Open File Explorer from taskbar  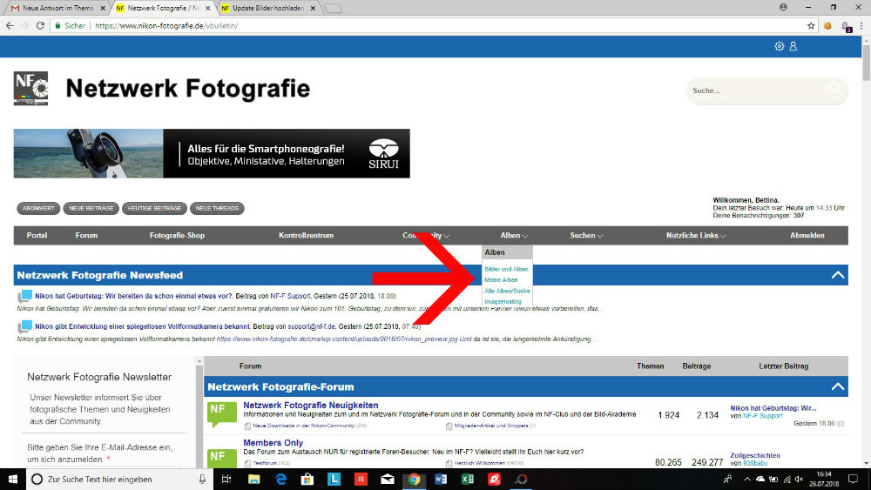point(253,479)
